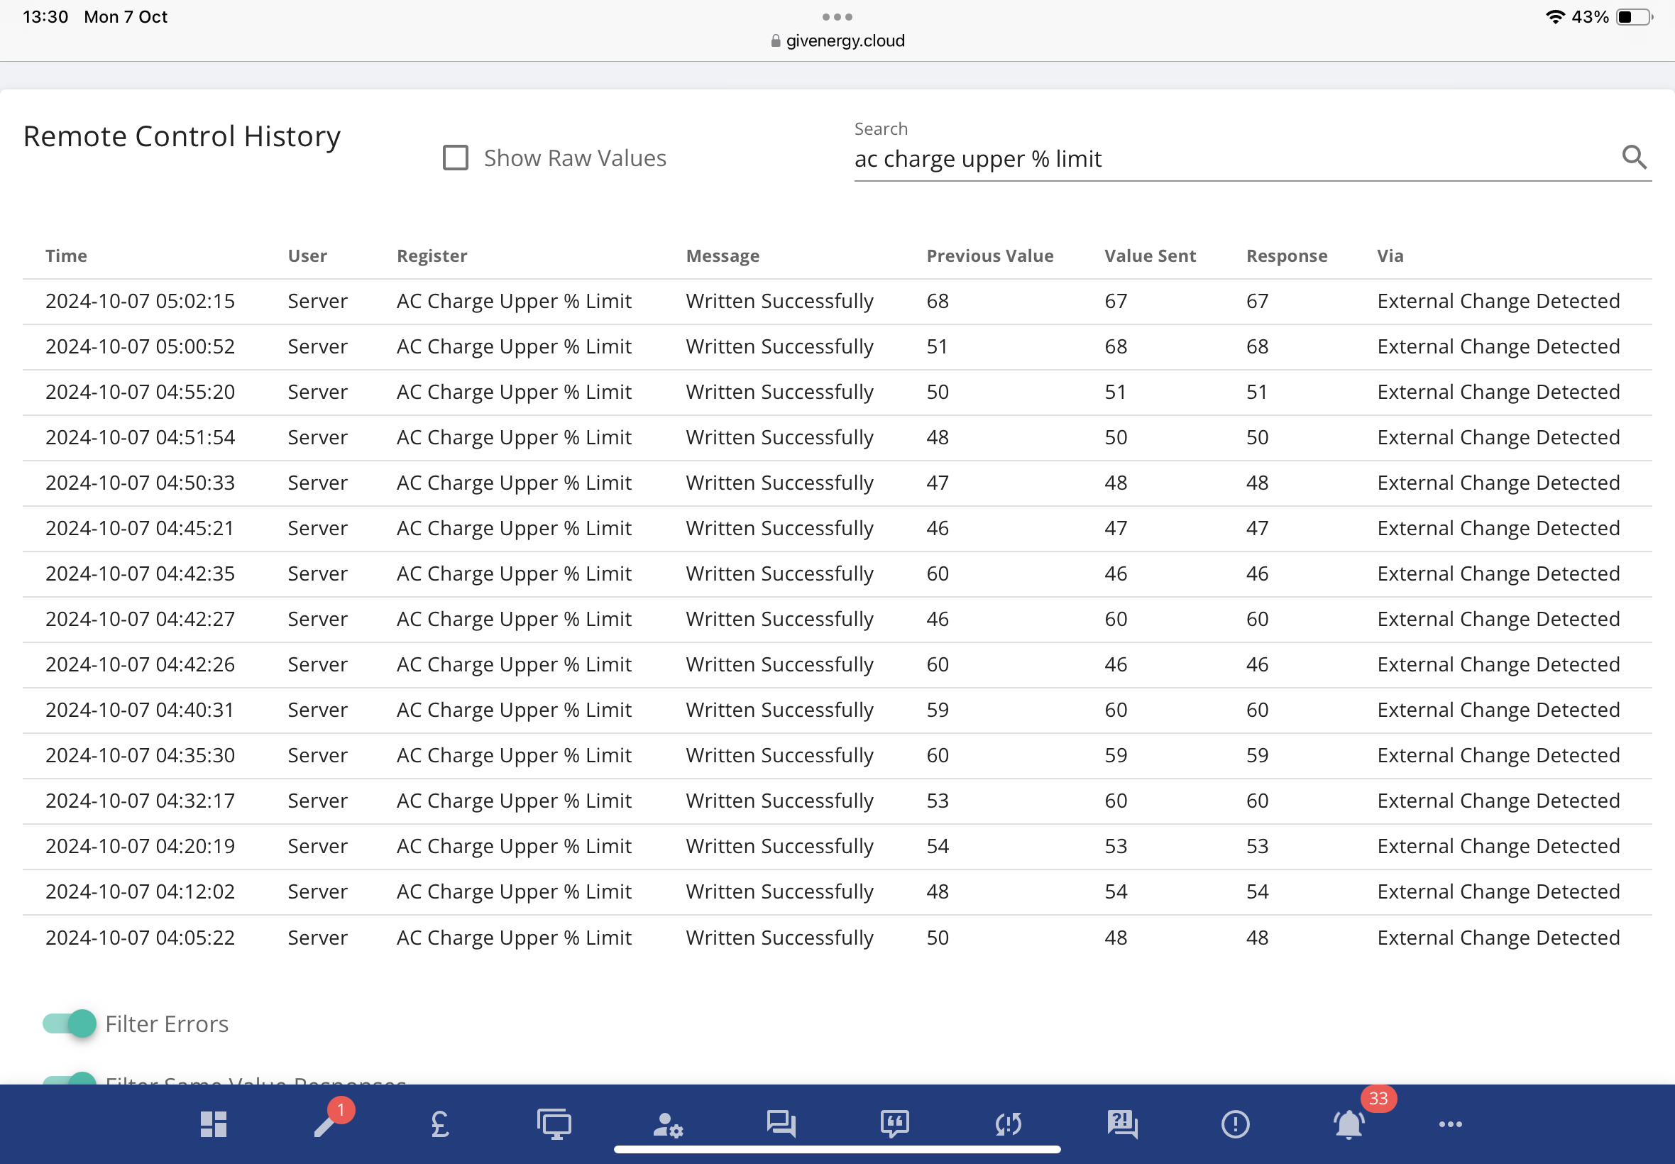Click Written Successfully in the 04:12:02 row
1675x1164 pixels.
(x=779, y=891)
